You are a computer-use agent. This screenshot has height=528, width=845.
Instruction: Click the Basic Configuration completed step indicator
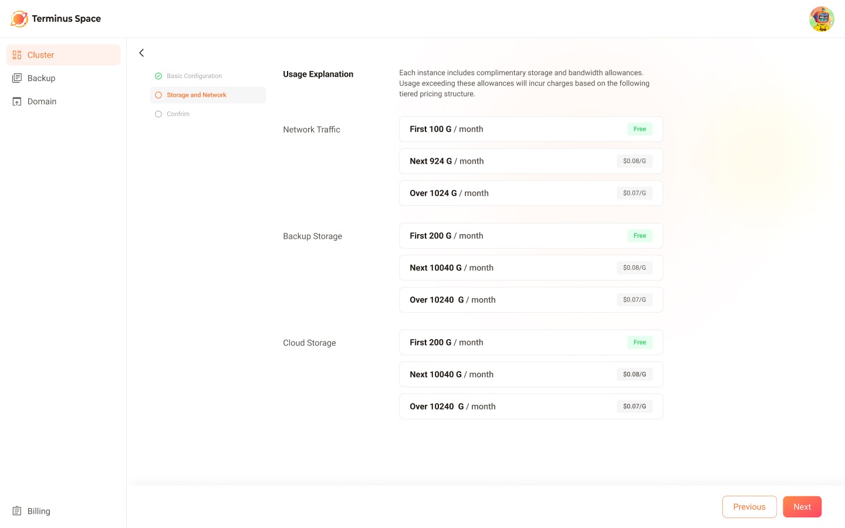pos(158,76)
